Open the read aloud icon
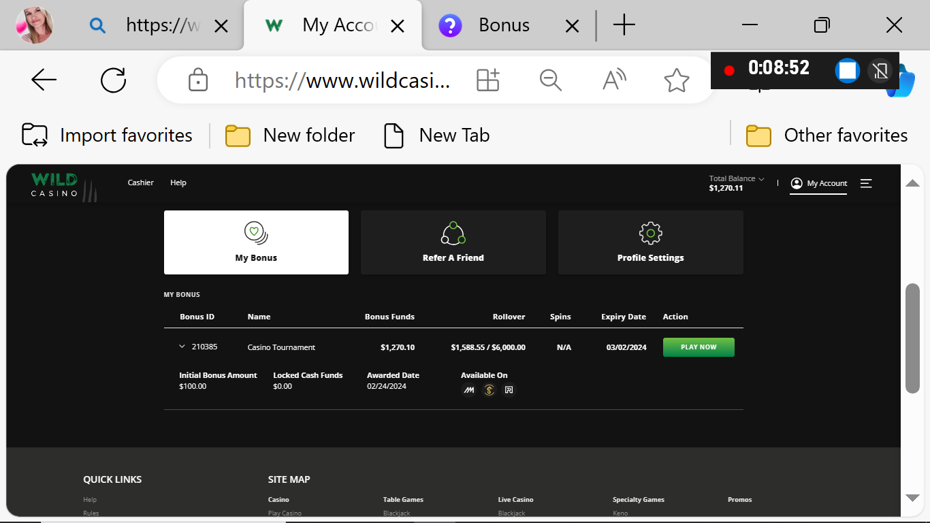The height and width of the screenshot is (523, 930). (614, 80)
